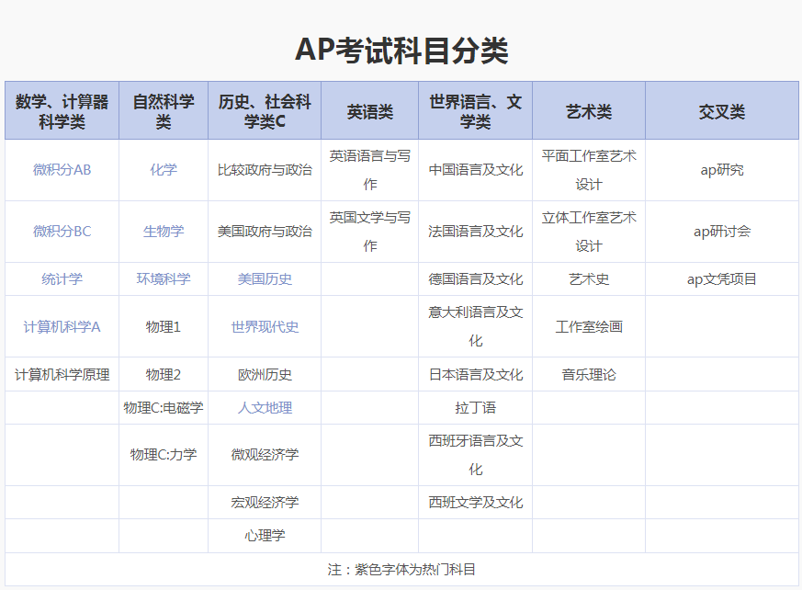This screenshot has width=802, height=590.
Task: Open the 人文地理 link
Action: [265, 408]
